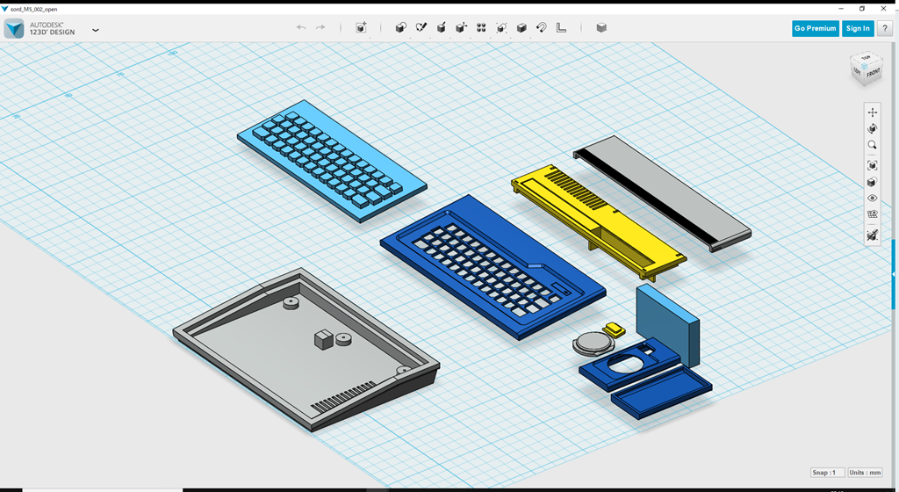The width and height of the screenshot is (899, 492).
Task: Click the Orbit view tool
Action: (x=872, y=129)
